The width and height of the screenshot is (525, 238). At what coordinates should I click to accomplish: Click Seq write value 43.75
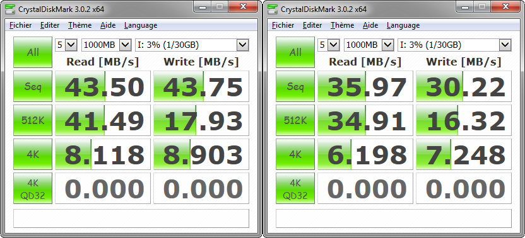[x=201, y=86]
